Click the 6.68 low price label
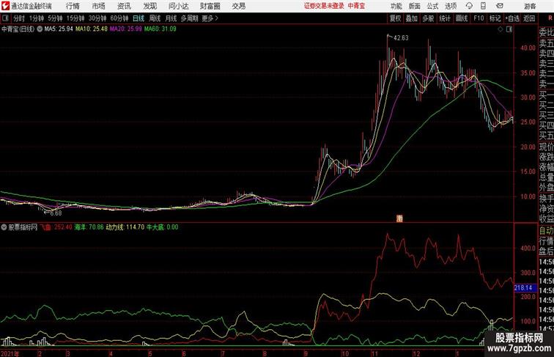 pos(56,213)
